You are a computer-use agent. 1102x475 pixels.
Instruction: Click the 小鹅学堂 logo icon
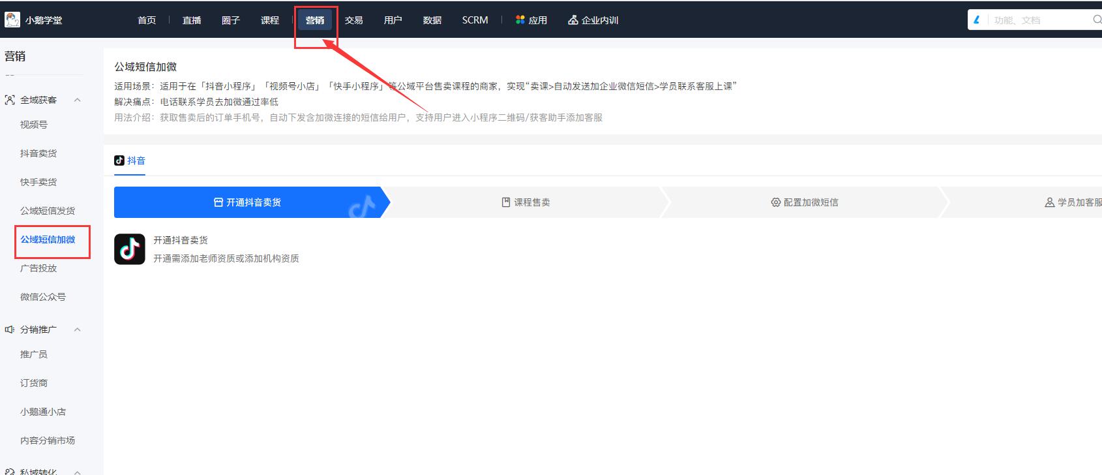[x=12, y=20]
